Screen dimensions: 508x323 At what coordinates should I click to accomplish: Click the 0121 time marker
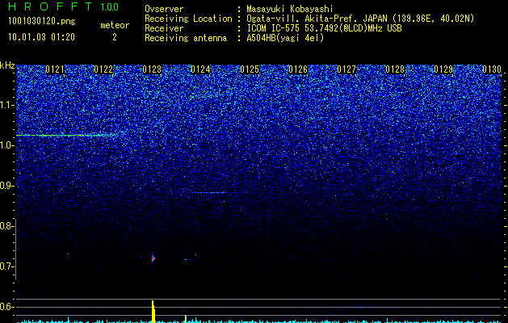click(x=55, y=69)
